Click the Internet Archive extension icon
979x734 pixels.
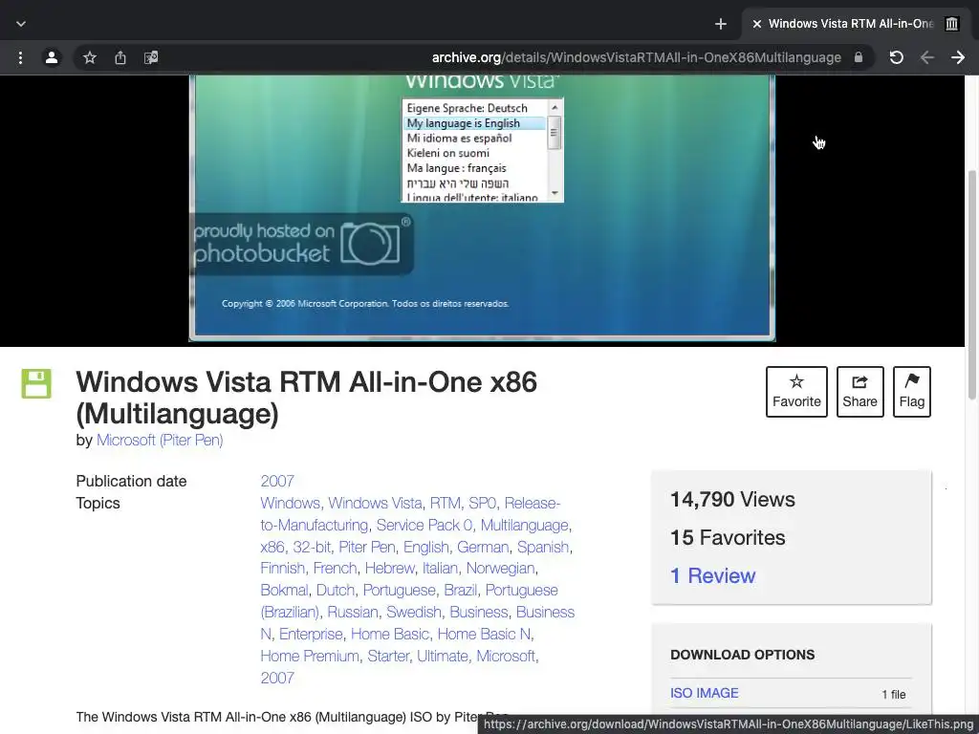tap(951, 24)
